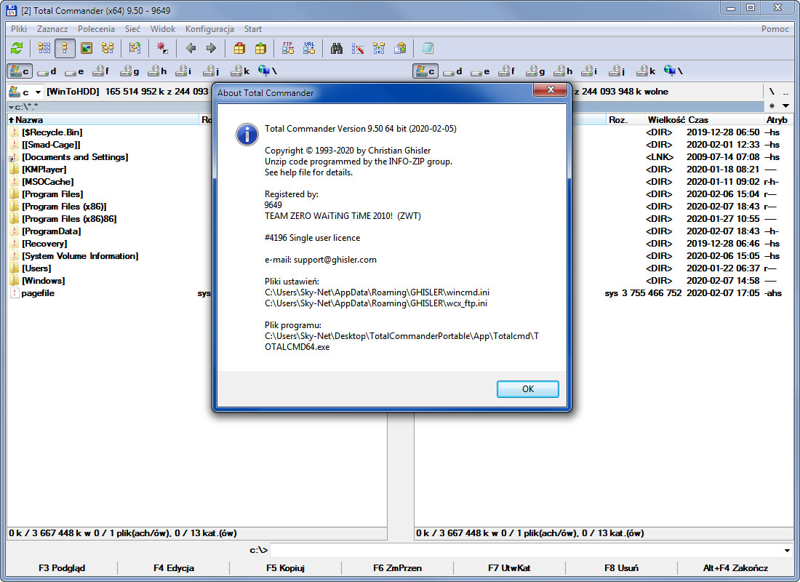This screenshot has height=582, width=800.
Task: Click F7 UtwKat button
Action: click(509, 567)
